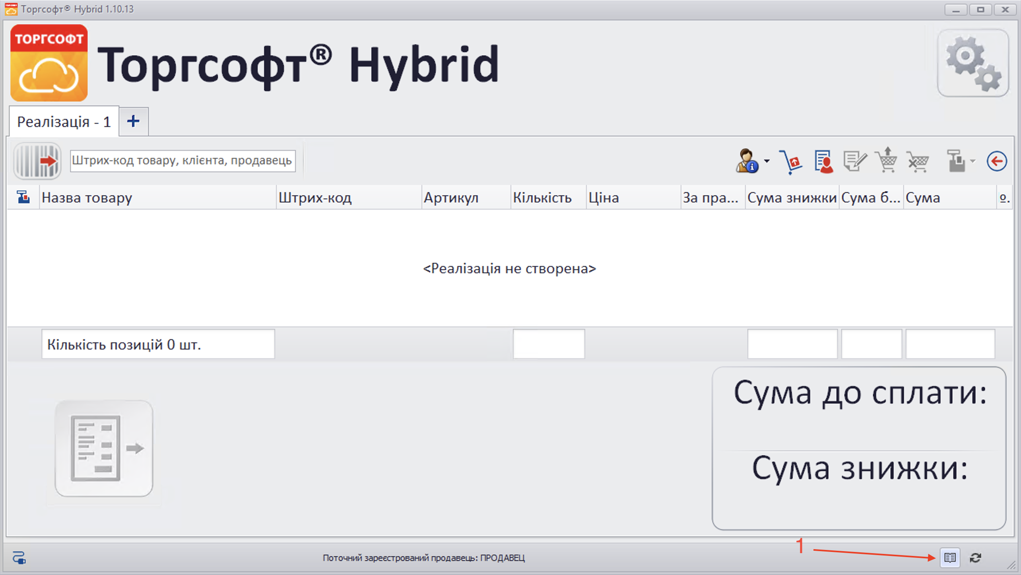Open settings with the gears icon

pyautogui.click(x=972, y=64)
